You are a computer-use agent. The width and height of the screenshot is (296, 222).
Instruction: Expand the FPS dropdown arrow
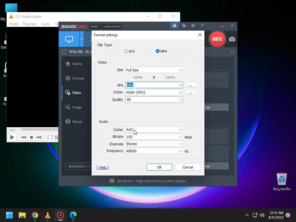(180, 85)
